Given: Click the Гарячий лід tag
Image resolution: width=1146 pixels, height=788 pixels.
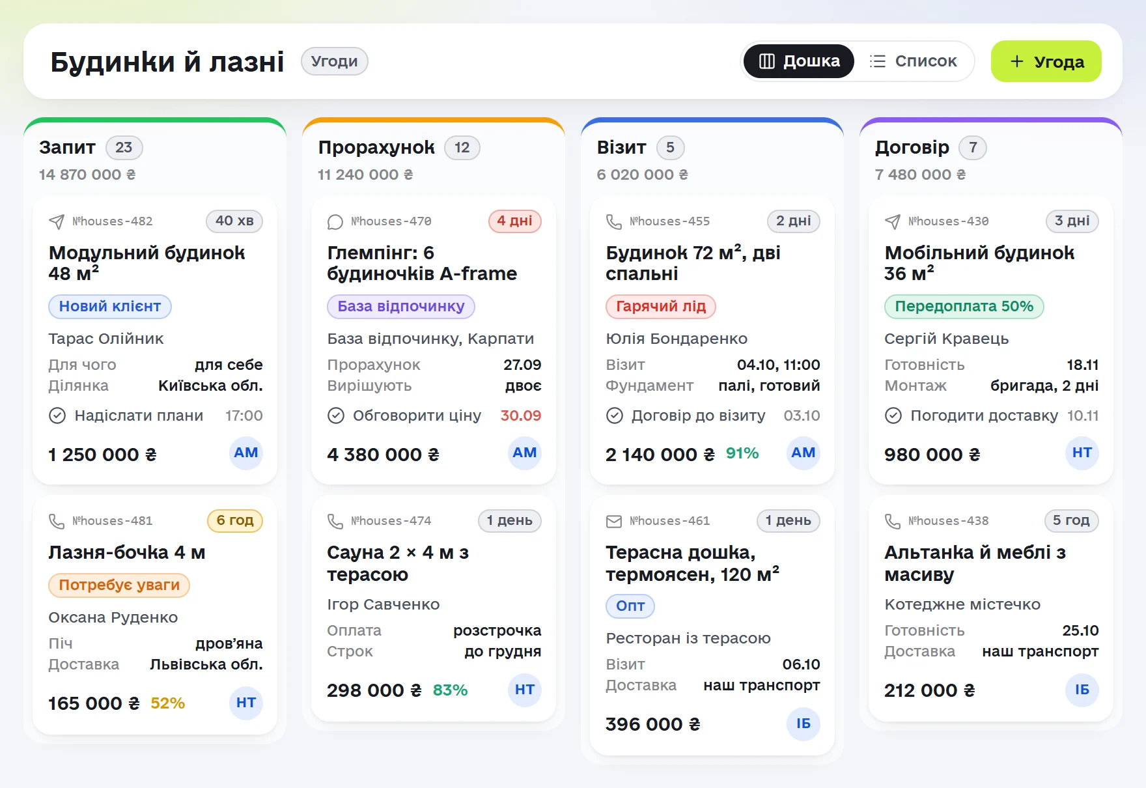Looking at the screenshot, I should point(661,307).
